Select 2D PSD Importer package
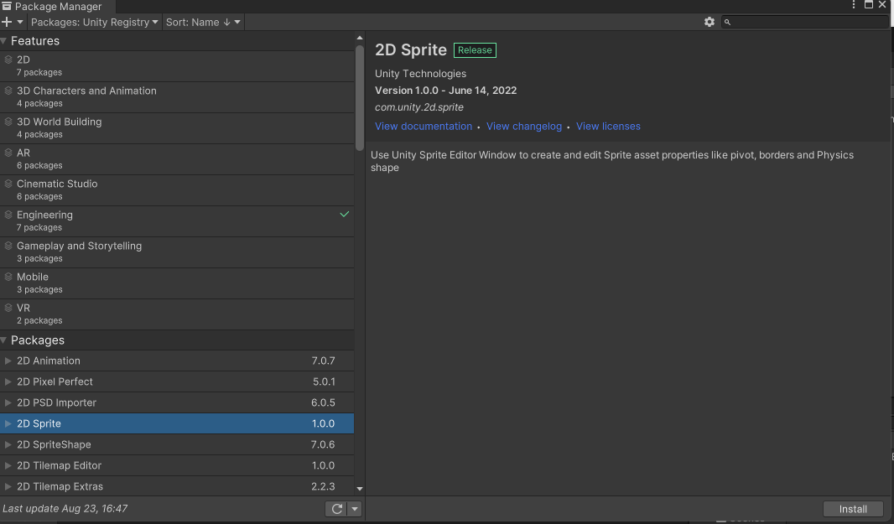Image resolution: width=894 pixels, height=524 pixels. pyautogui.click(x=177, y=402)
